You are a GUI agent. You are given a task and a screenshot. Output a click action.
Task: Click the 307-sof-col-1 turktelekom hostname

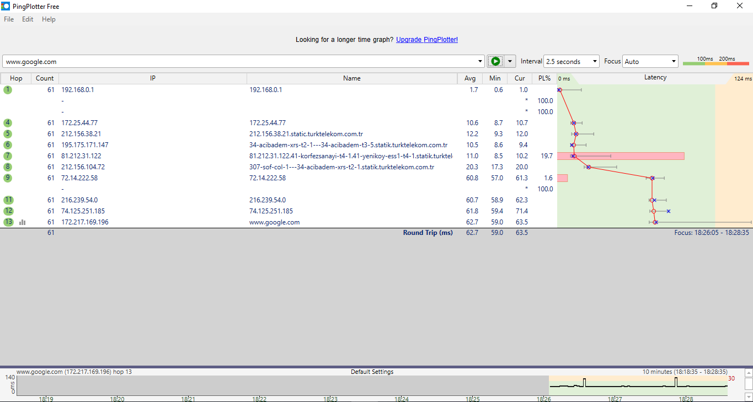coord(342,167)
